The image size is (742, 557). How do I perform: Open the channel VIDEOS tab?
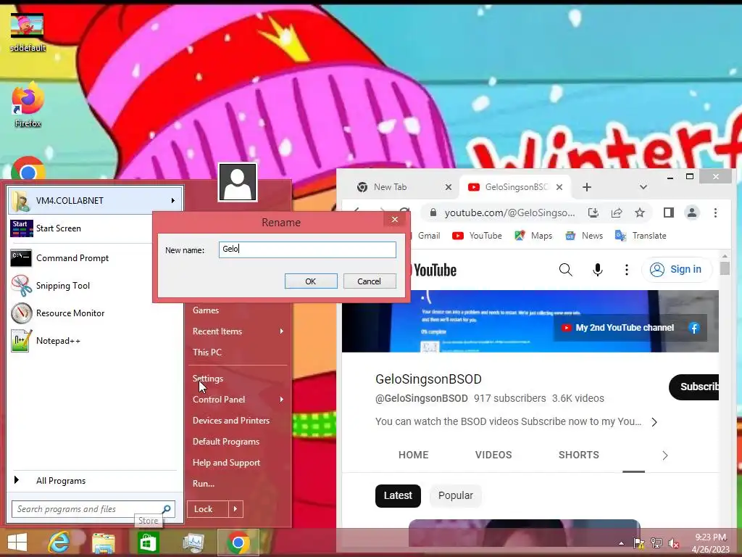(493, 455)
